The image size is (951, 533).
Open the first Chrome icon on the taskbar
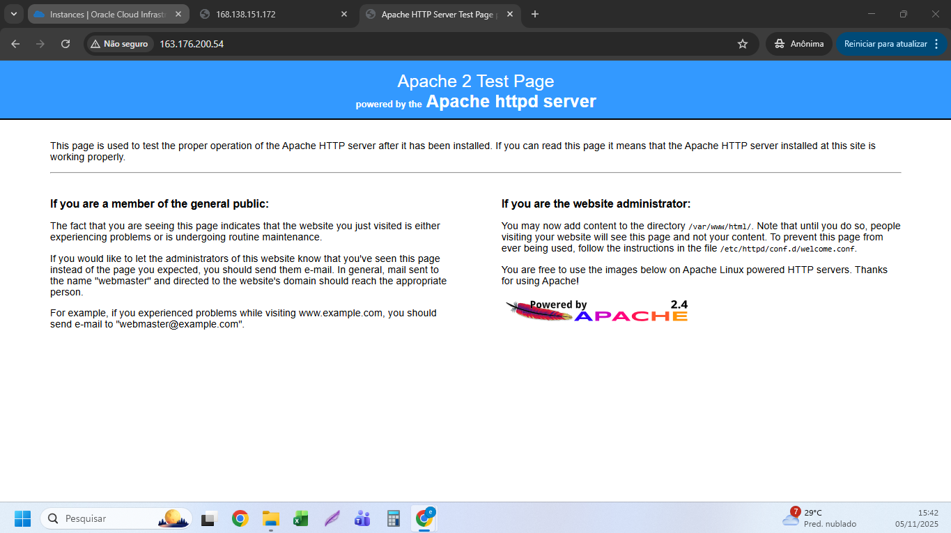coord(240,518)
